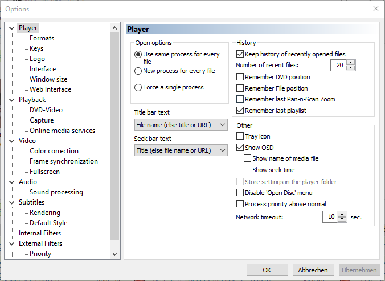Open the Formats settings page
This screenshot has width=385, height=281.
click(42, 38)
